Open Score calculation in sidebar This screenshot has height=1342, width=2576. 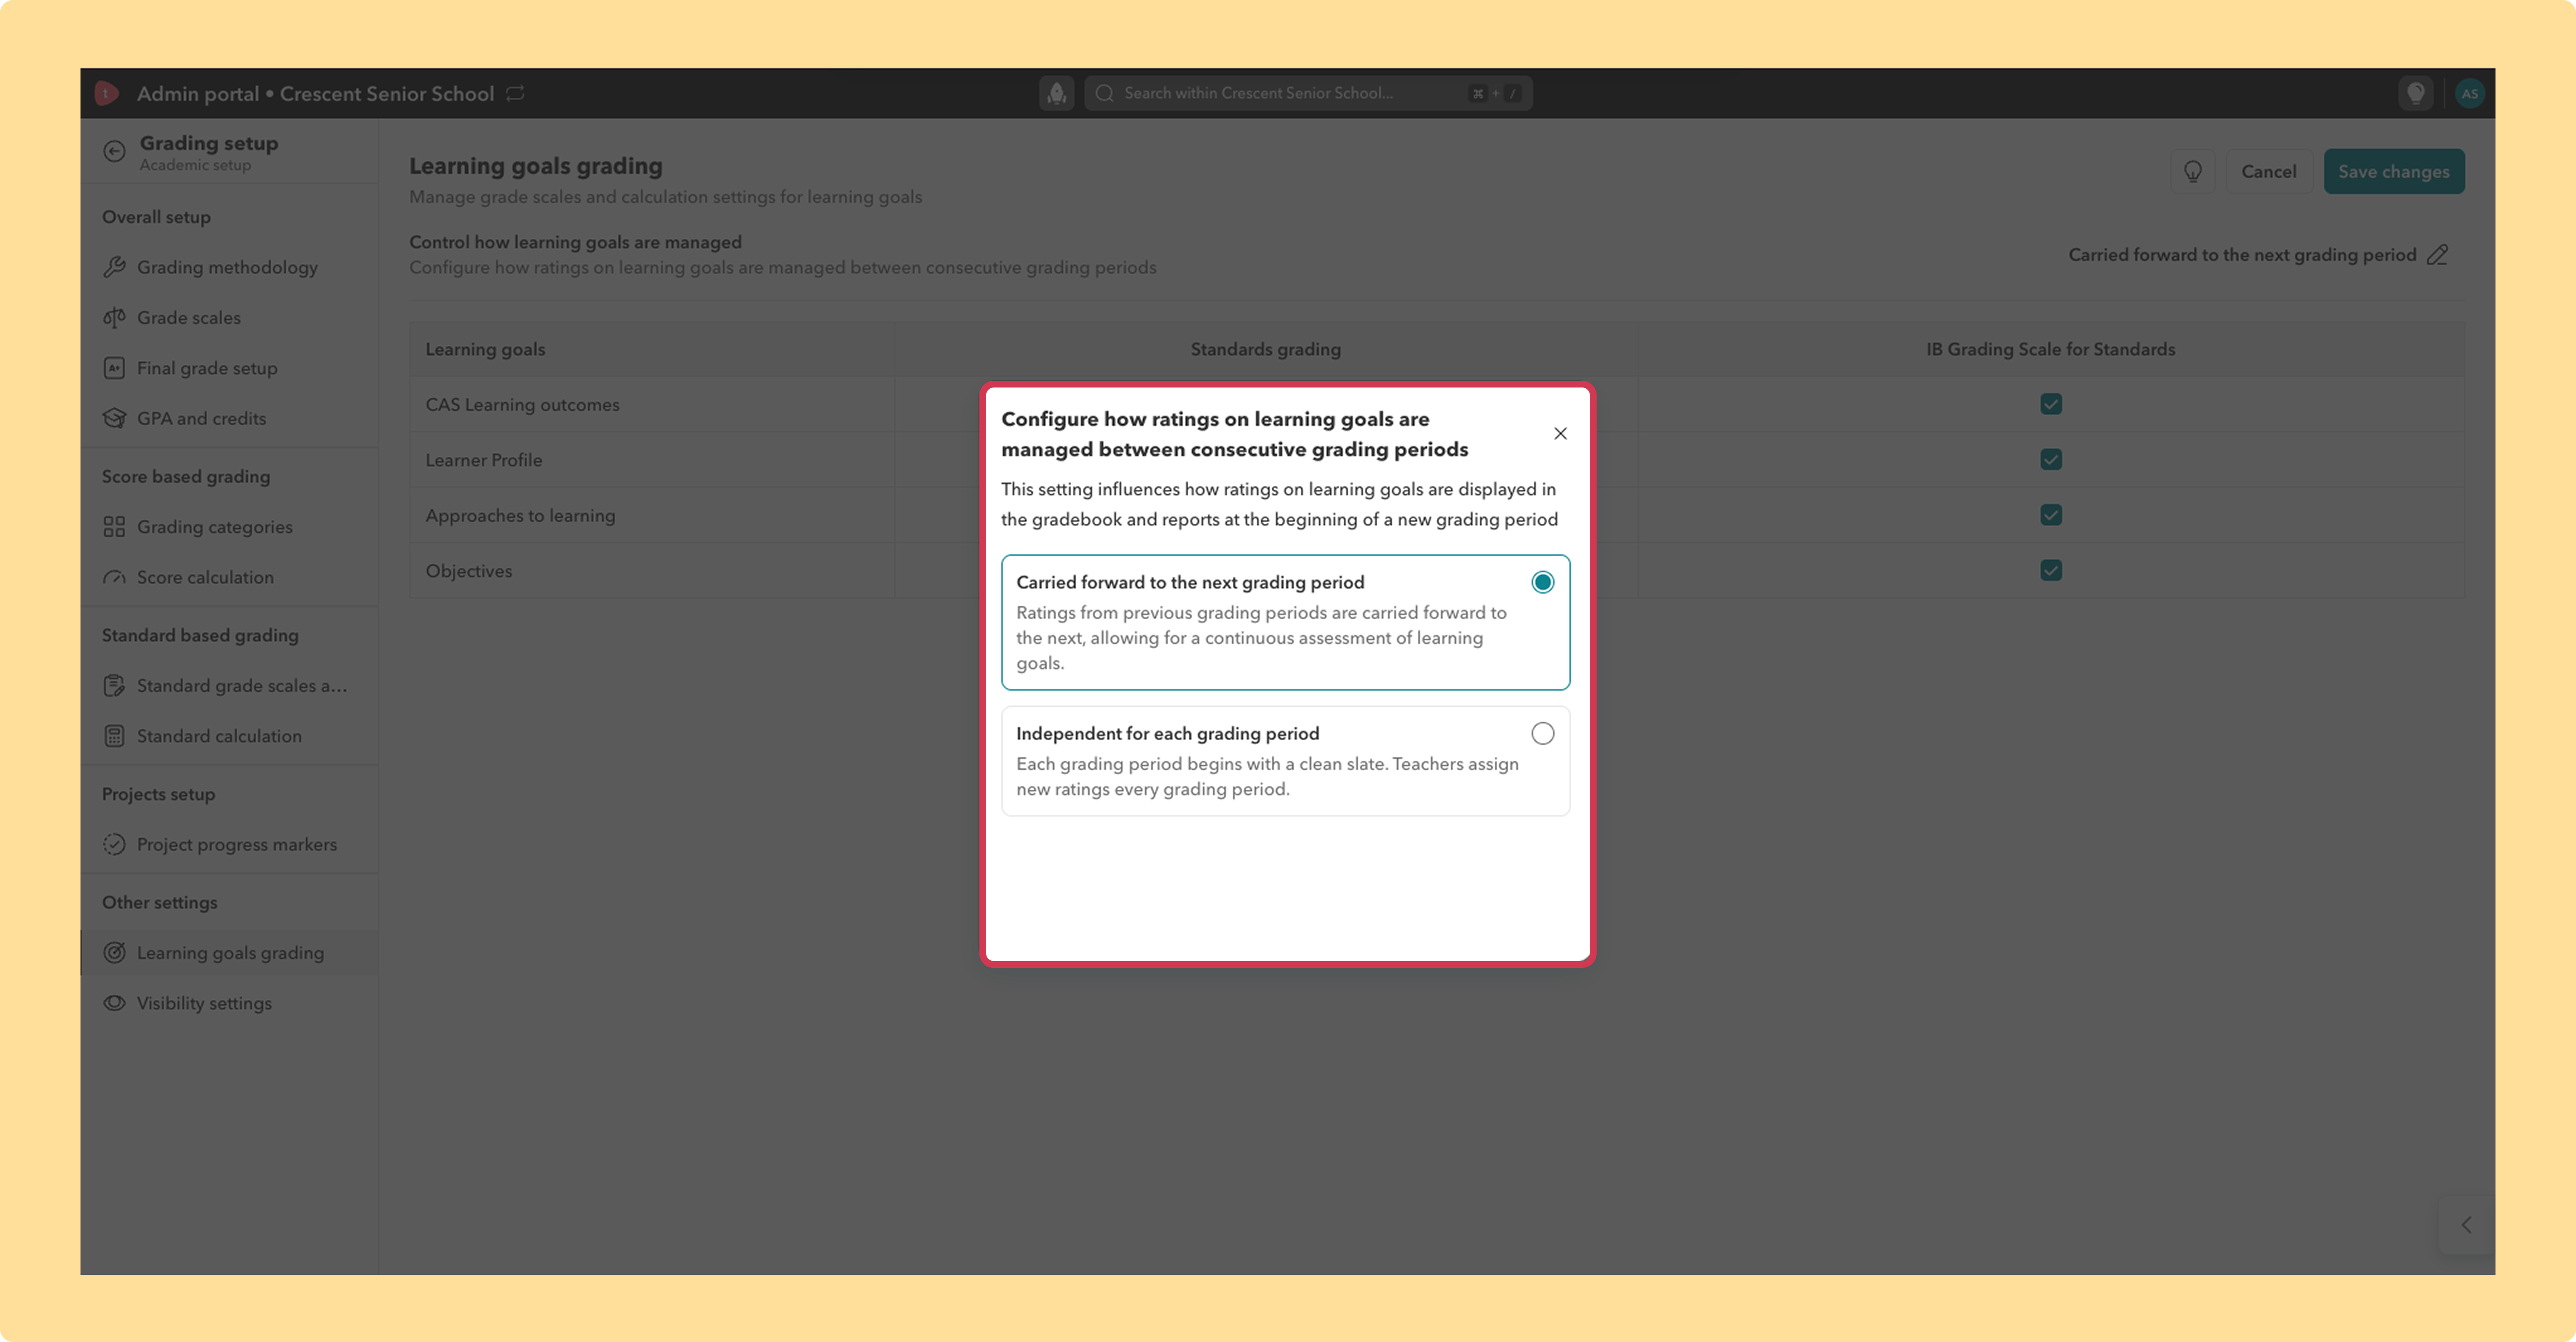229,577
